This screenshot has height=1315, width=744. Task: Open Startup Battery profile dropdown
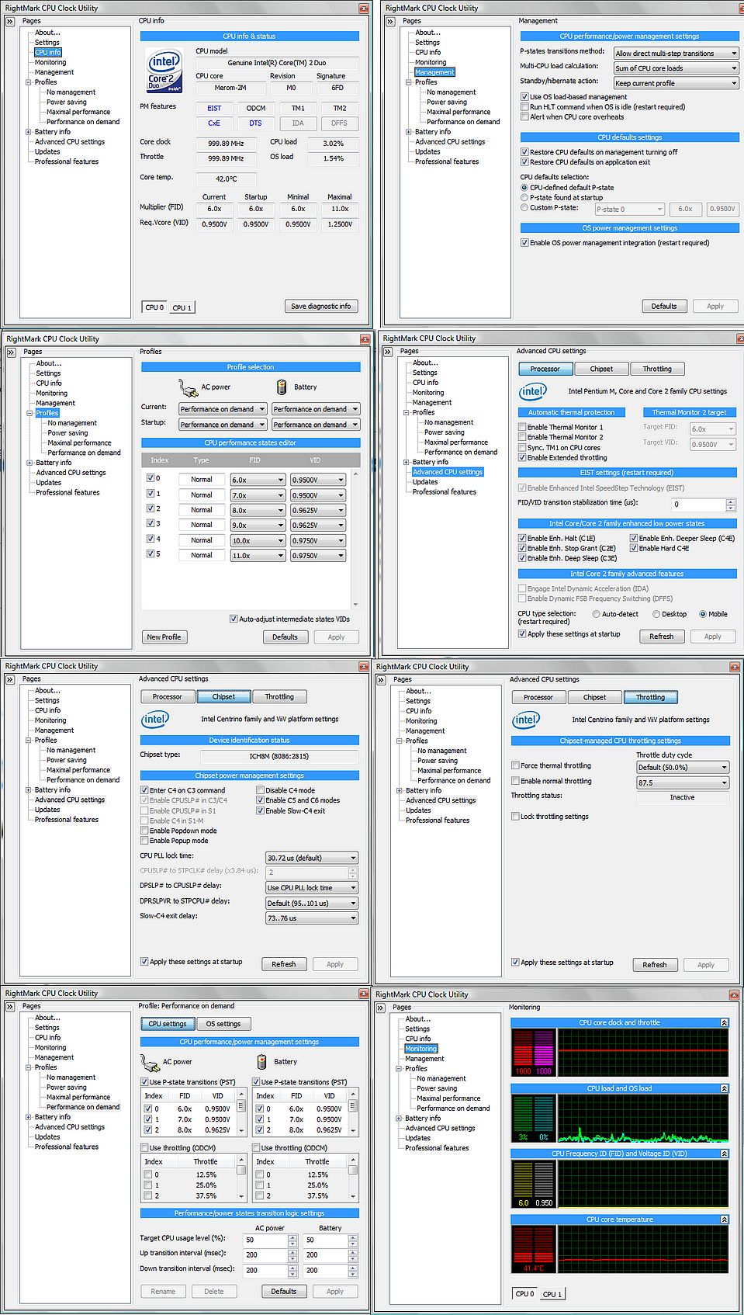tap(316, 425)
